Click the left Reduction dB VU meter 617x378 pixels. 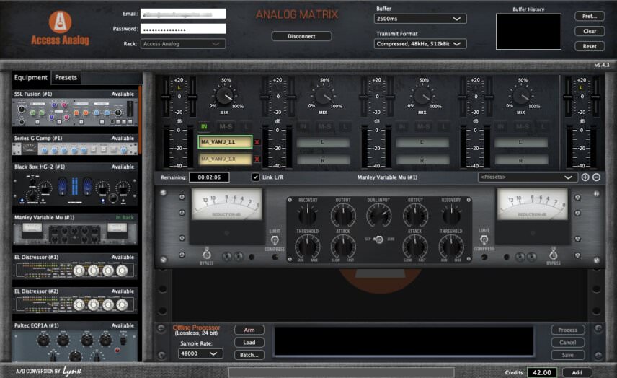click(226, 204)
